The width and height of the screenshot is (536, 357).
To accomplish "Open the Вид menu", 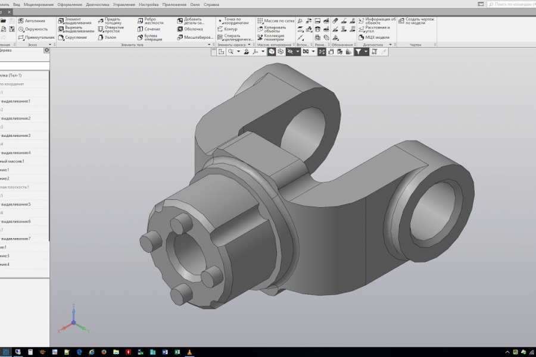I will tap(17, 4).
